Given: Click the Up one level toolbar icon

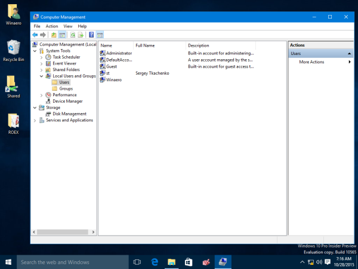Looking at the screenshot, I should [x=54, y=35].
